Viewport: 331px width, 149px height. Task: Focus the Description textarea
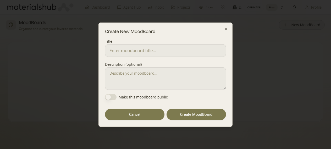click(165, 79)
